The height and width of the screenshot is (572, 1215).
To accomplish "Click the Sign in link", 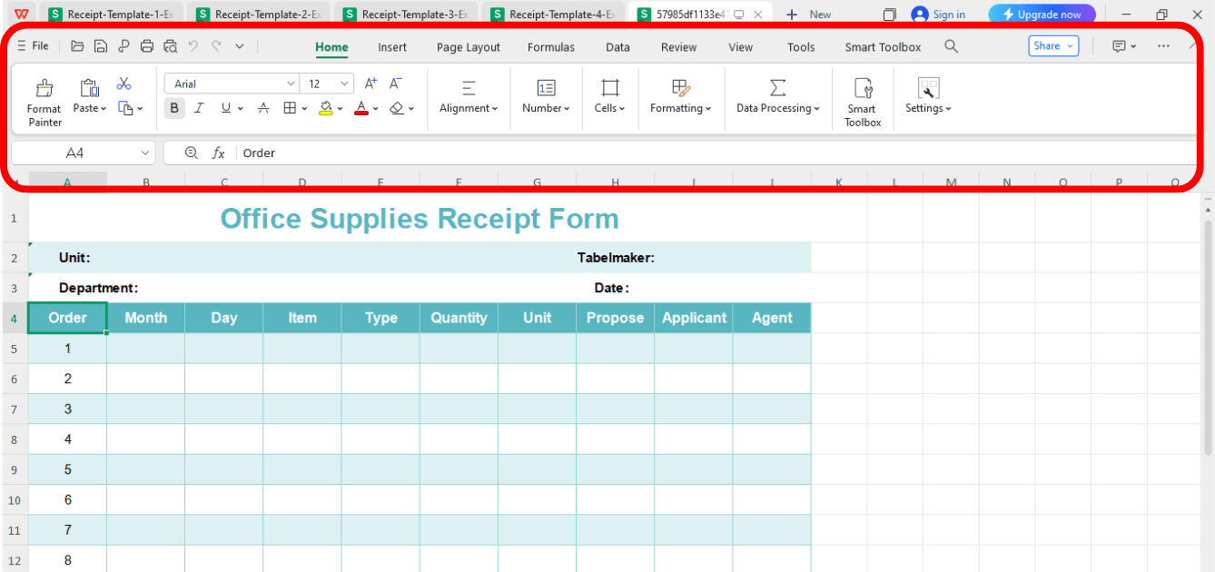I will tap(938, 15).
